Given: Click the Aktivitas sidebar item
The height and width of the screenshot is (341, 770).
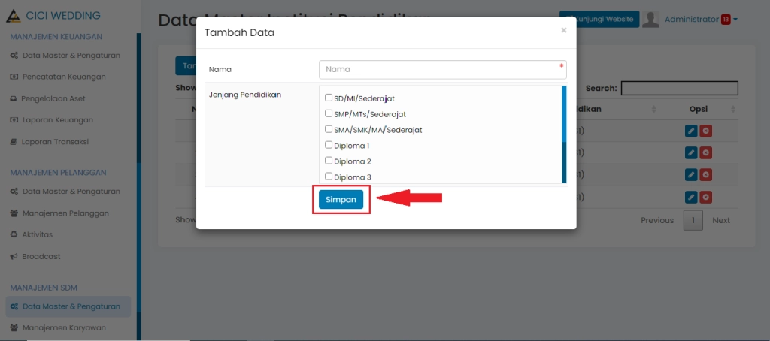Looking at the screenshot, I should pyautogui.click(x=37, y=234).
